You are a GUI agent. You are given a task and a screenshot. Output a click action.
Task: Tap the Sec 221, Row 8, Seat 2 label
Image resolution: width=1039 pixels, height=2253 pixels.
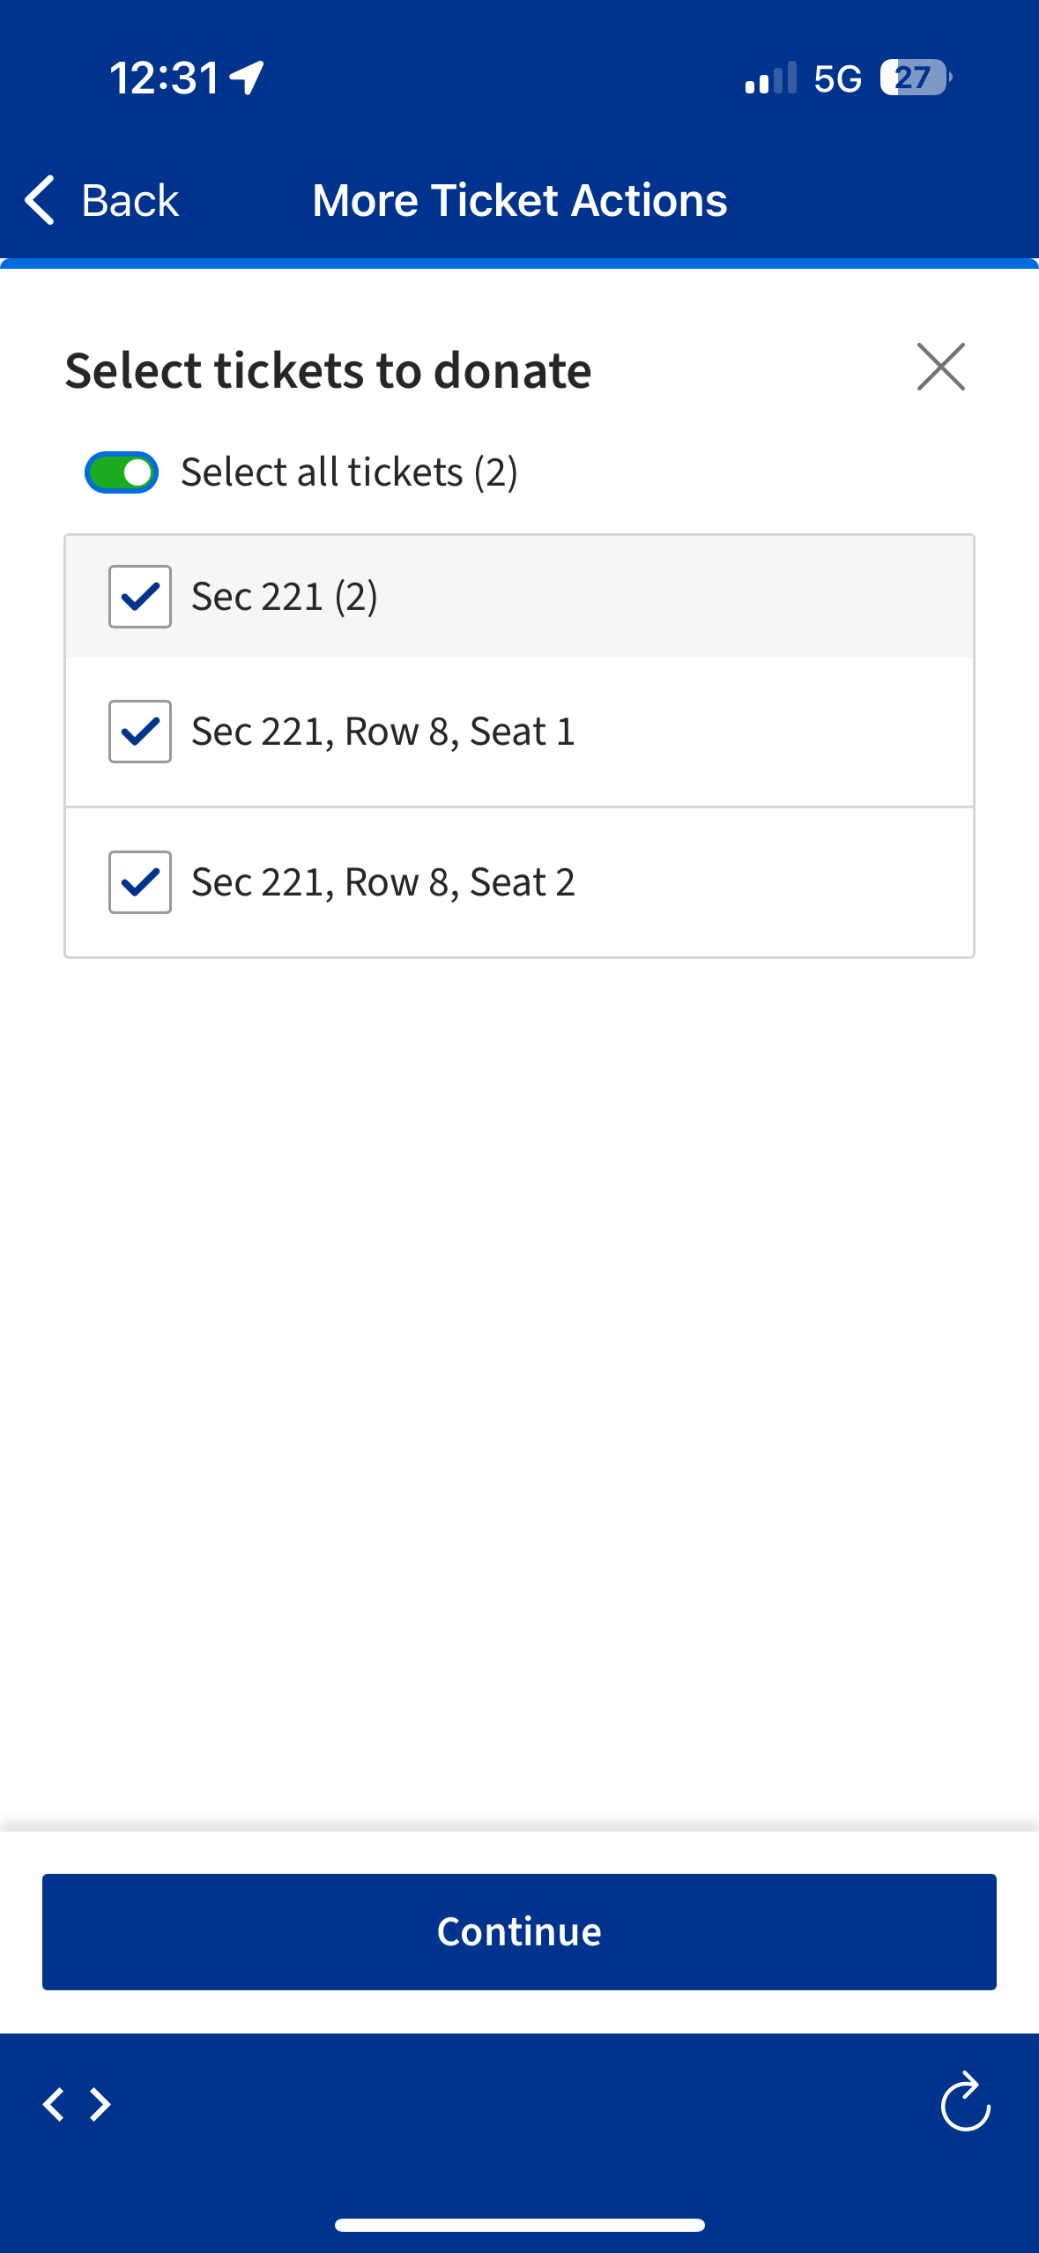point(383,882)
